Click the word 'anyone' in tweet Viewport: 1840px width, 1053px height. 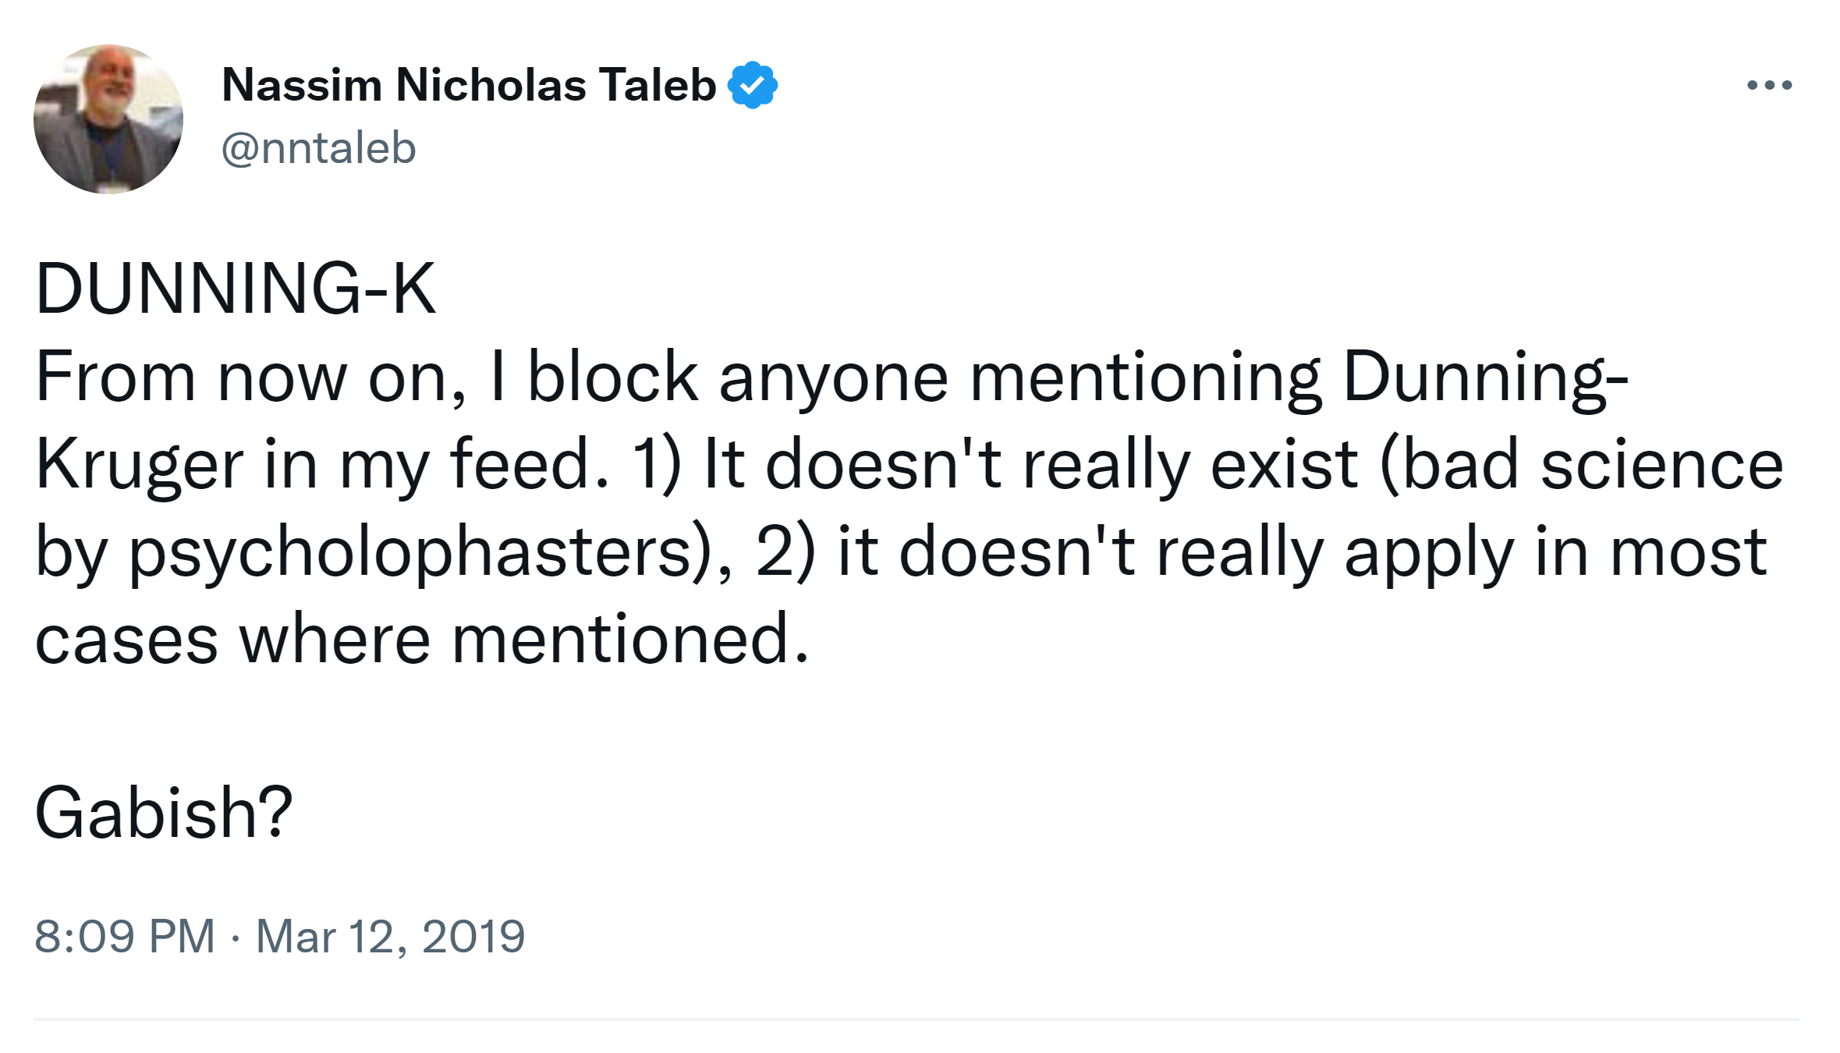833,378
